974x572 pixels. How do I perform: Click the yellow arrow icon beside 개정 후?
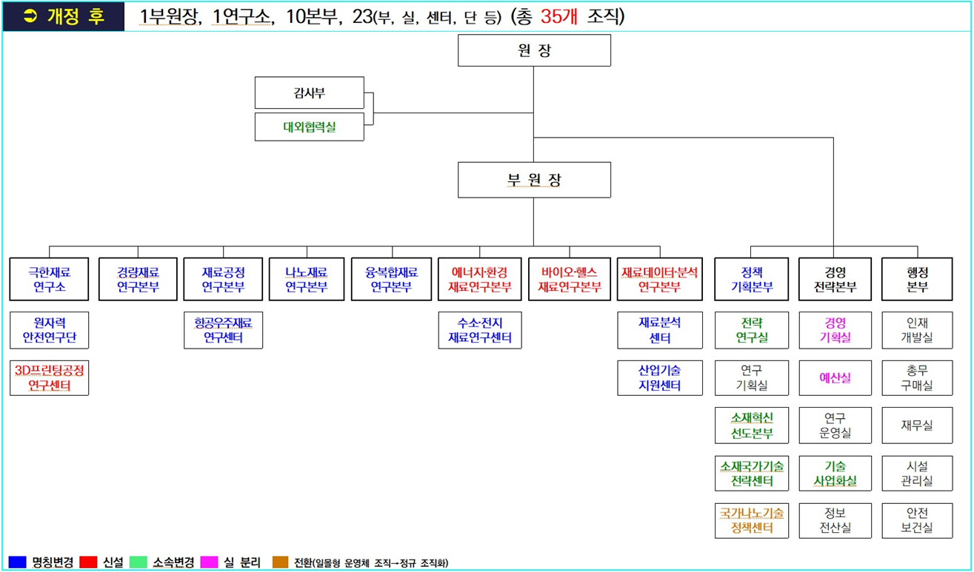coord(30,17)
